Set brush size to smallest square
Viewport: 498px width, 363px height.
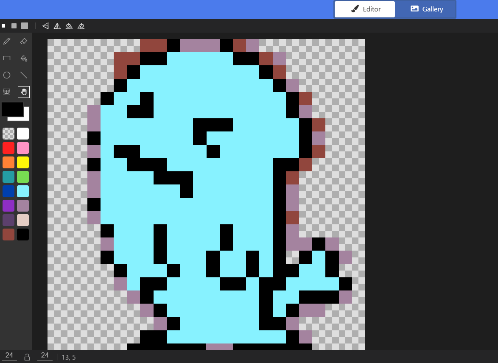(3, 26)
